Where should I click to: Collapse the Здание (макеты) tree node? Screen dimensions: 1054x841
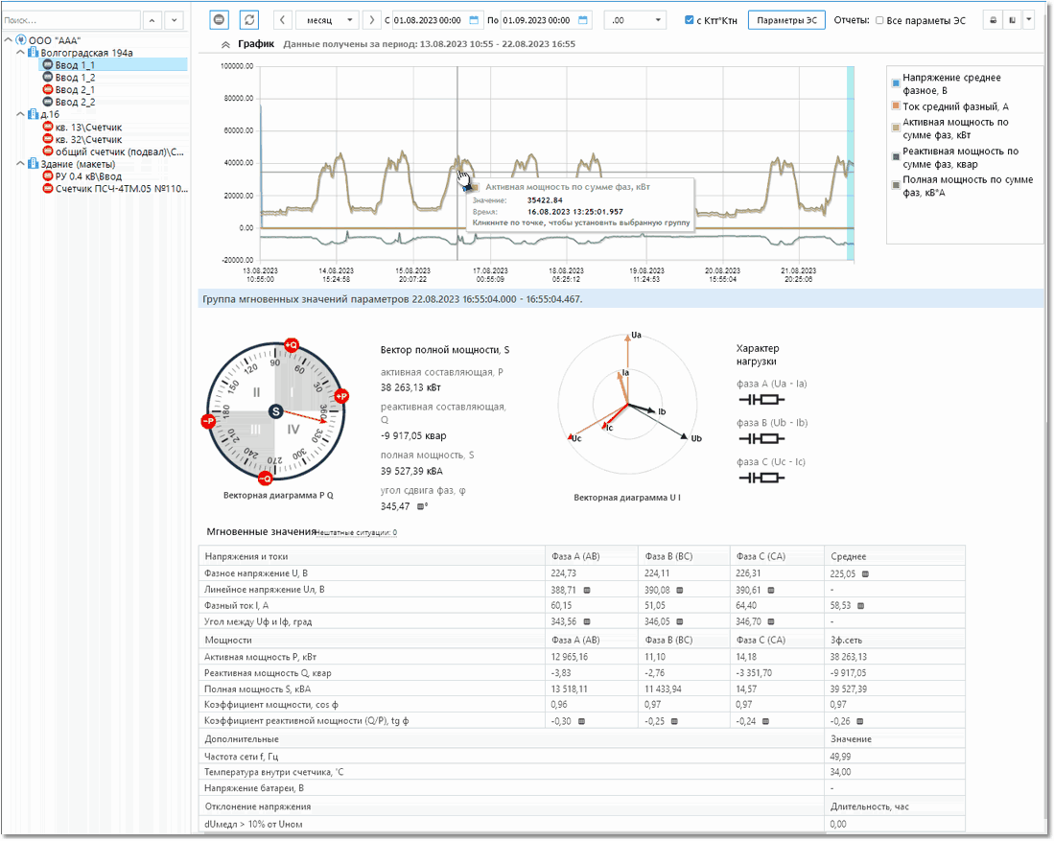(x=20, y=164)
